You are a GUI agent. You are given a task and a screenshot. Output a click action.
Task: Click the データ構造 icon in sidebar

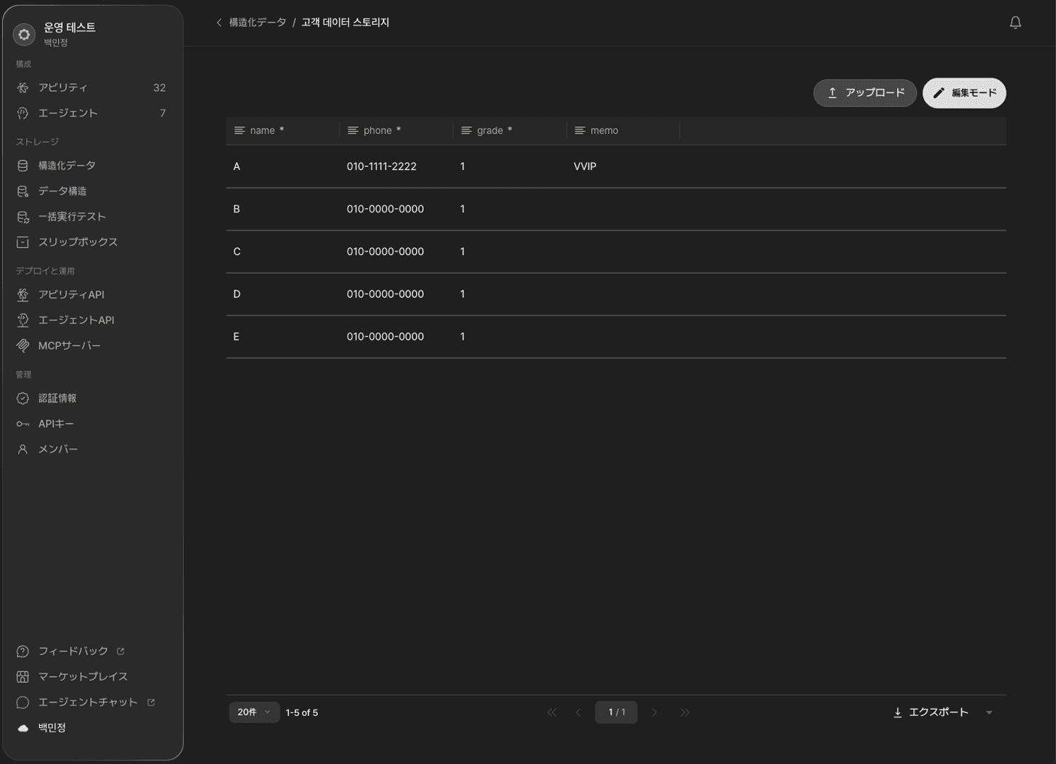click(23, 191)
